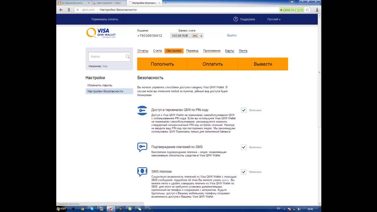The height and width of the screenshot is (212, 377).
Task: Open Терминалы оплаты link
Action: click(x=105, y=19)
